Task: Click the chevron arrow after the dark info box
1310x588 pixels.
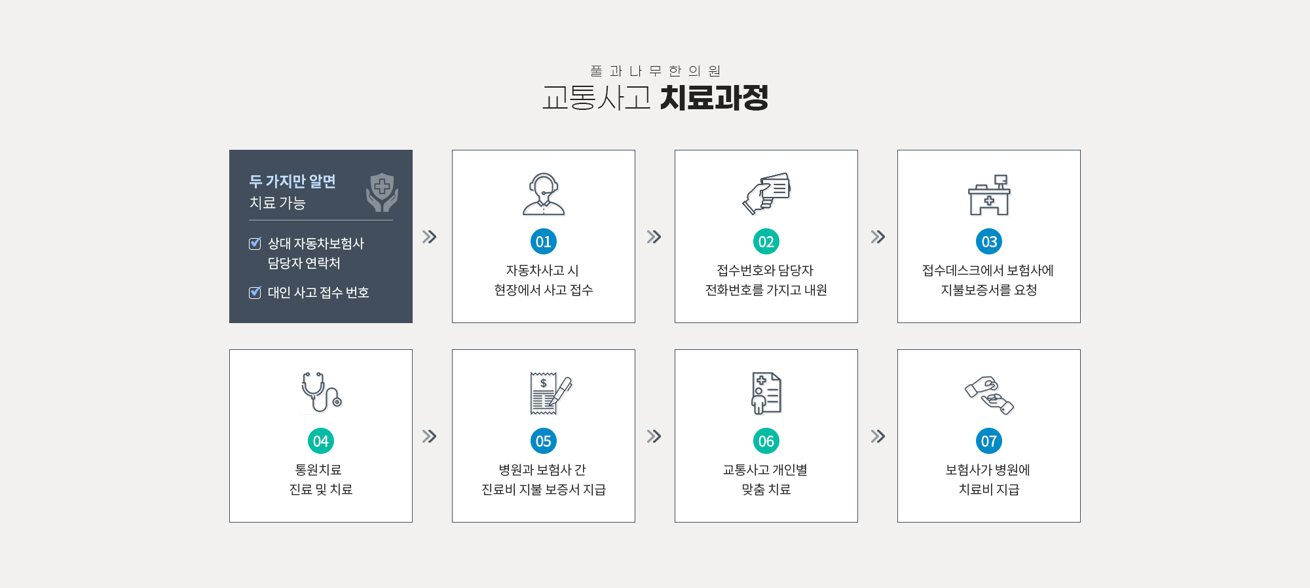Action: 429,237
